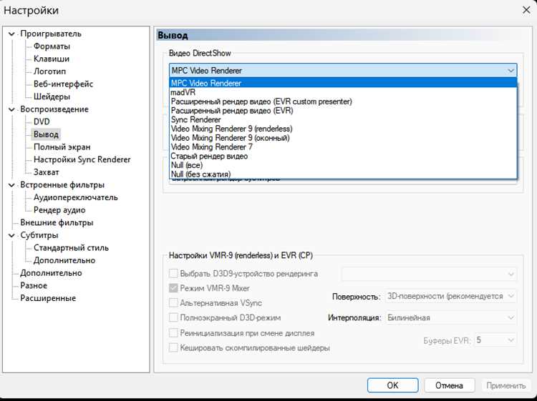Screen dimensions: 537x401
Task: Close the Настройки dialog window
Action: pos(526,10)
